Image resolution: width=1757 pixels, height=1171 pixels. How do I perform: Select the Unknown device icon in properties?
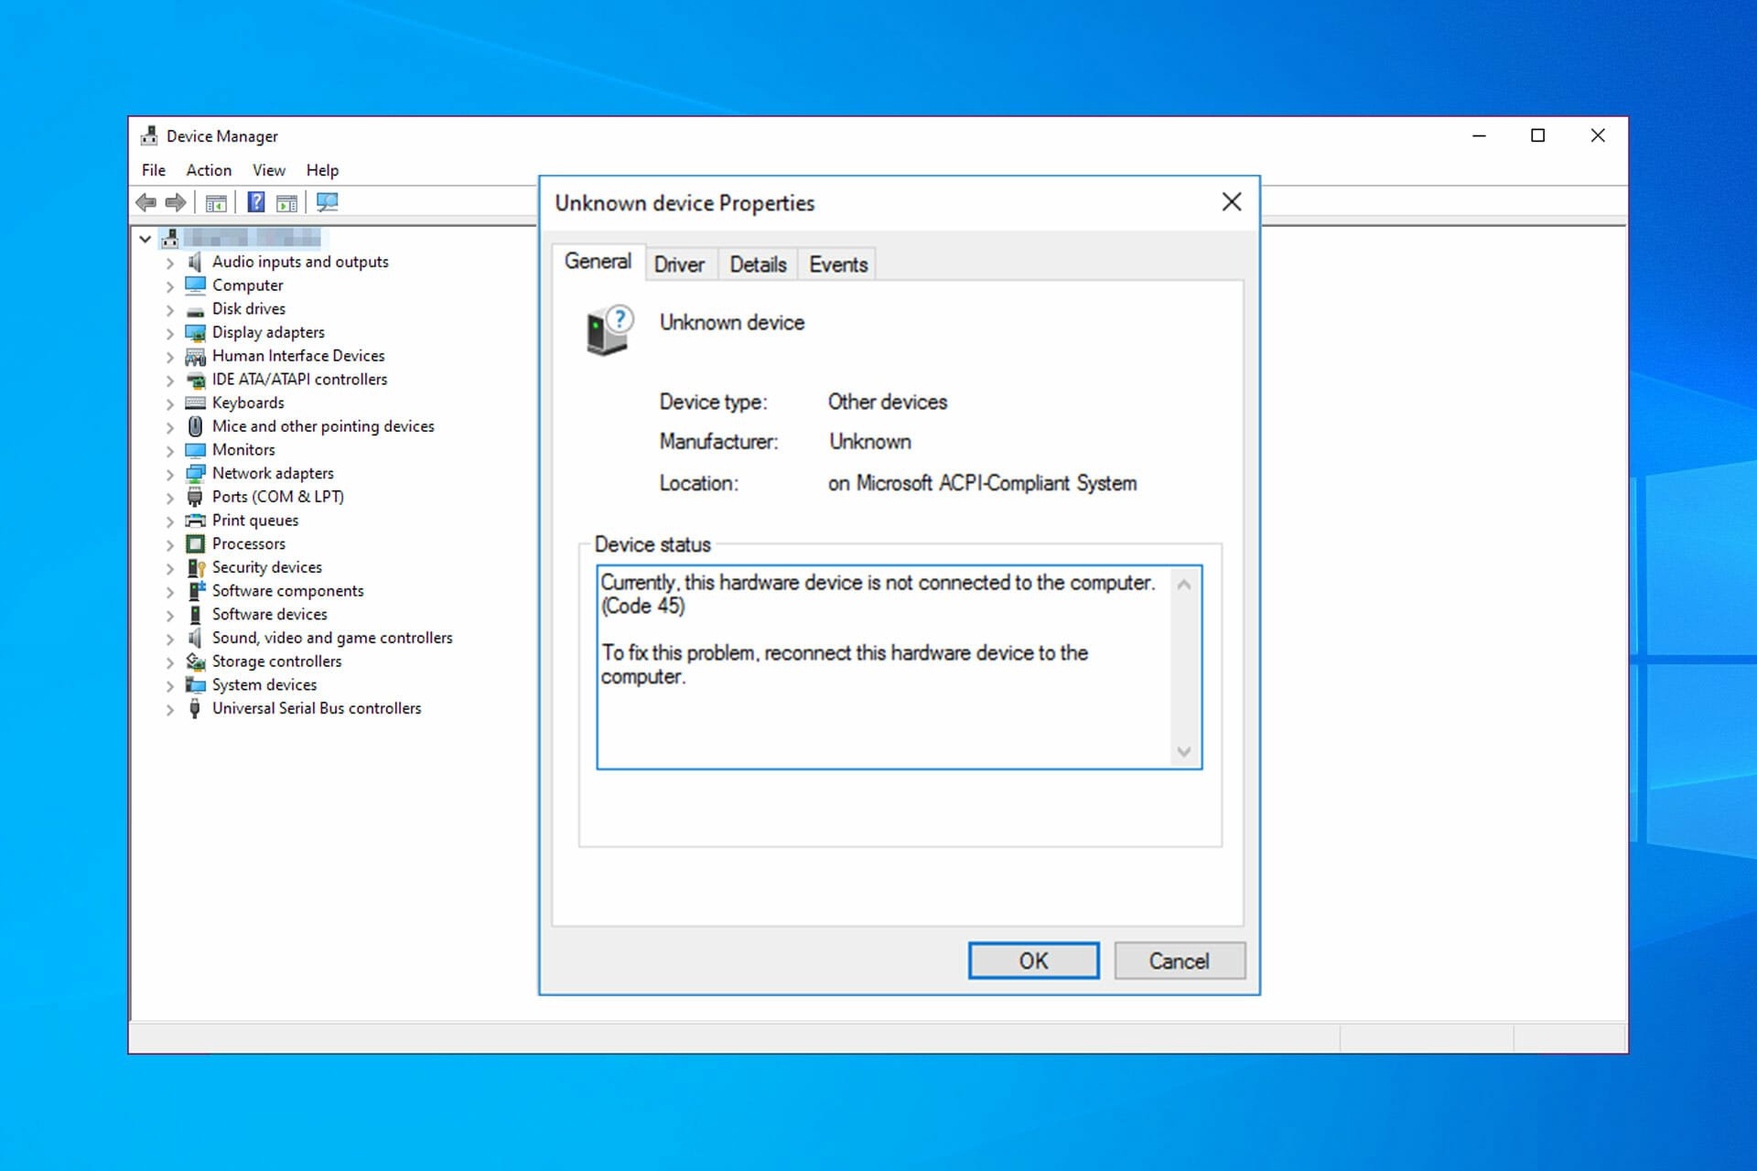coord(609,330)
